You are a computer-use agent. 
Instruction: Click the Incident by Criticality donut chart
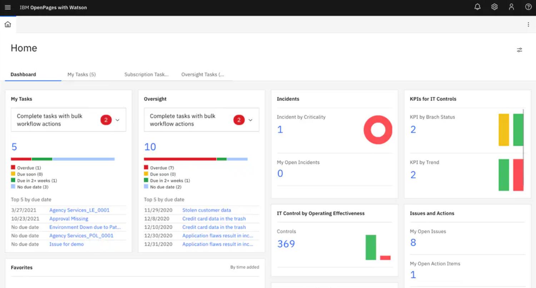tap(378, 130)
